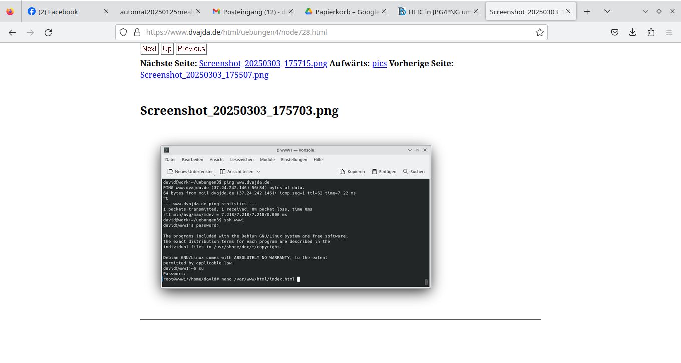The height and width of the screenshot is (363, 681).
Task: Bookmark this page with the star
Action: point(539,32)
